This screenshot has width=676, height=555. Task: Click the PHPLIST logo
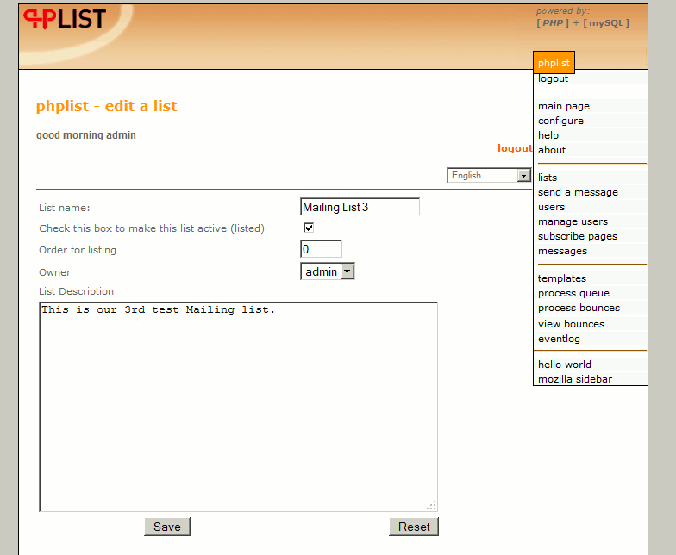[x=65, y=19]
